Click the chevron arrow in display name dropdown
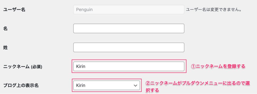257x94 pixels. 135,85
